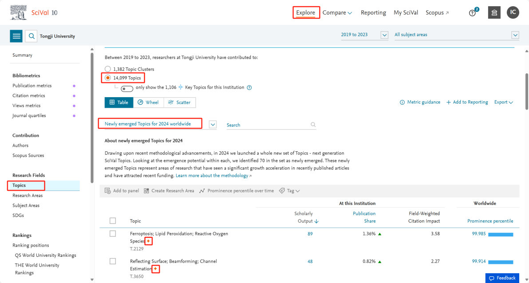This screenshot has width=529, height=283.
Task: Open Ranking positions in sidebar
Action: [x=31, y=245]
